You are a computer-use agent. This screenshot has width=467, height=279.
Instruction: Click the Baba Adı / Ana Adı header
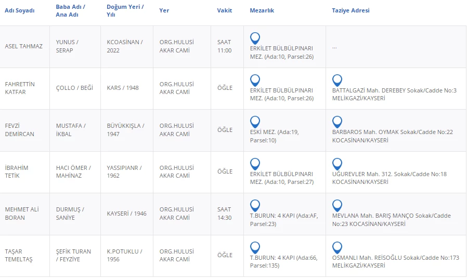pos(70,10)
